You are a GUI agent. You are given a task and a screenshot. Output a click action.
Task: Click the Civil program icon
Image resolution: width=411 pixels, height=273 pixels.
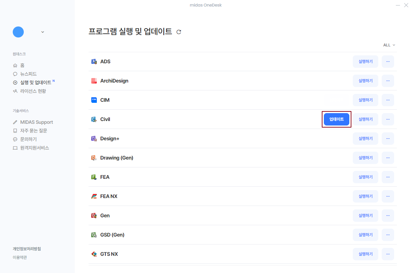point(94,119)
